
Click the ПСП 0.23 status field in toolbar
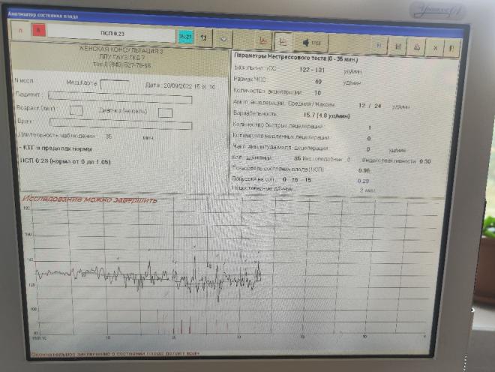coord(112,34)
